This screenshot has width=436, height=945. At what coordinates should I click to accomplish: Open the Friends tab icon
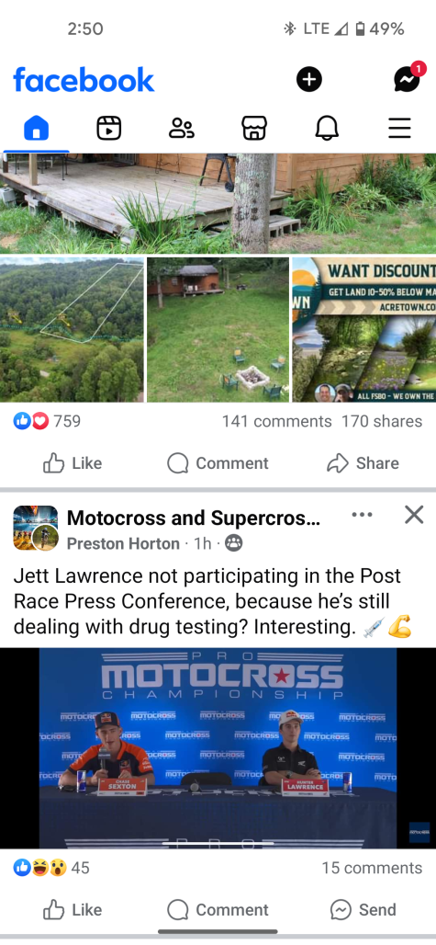[x=181, y=128]
